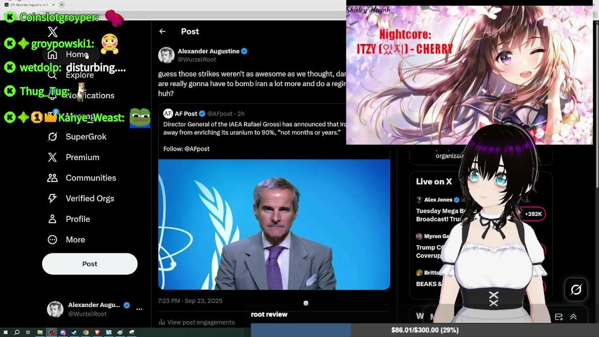Click the X logo in sidebar
The height and width of the screenshot is (337, 599).
[52, 32]
